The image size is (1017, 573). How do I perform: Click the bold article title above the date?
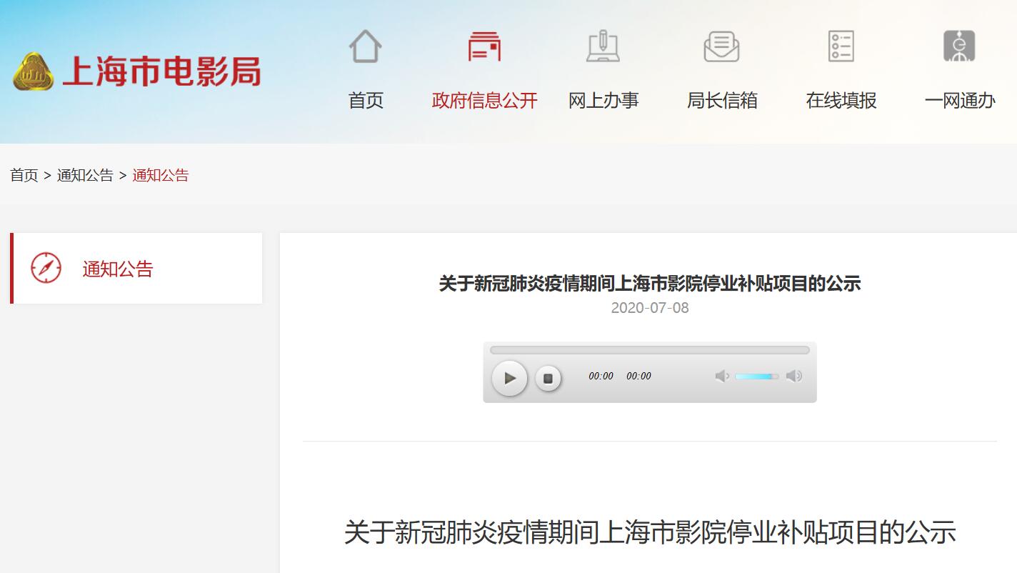pos(650,284)
